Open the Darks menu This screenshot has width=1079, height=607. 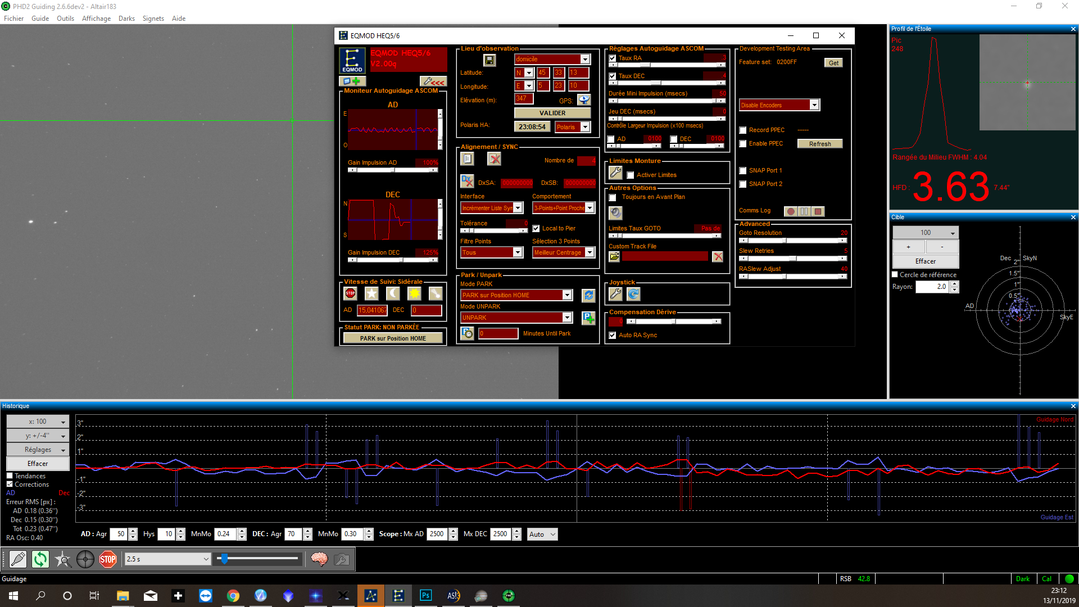(x=126, y=19)
